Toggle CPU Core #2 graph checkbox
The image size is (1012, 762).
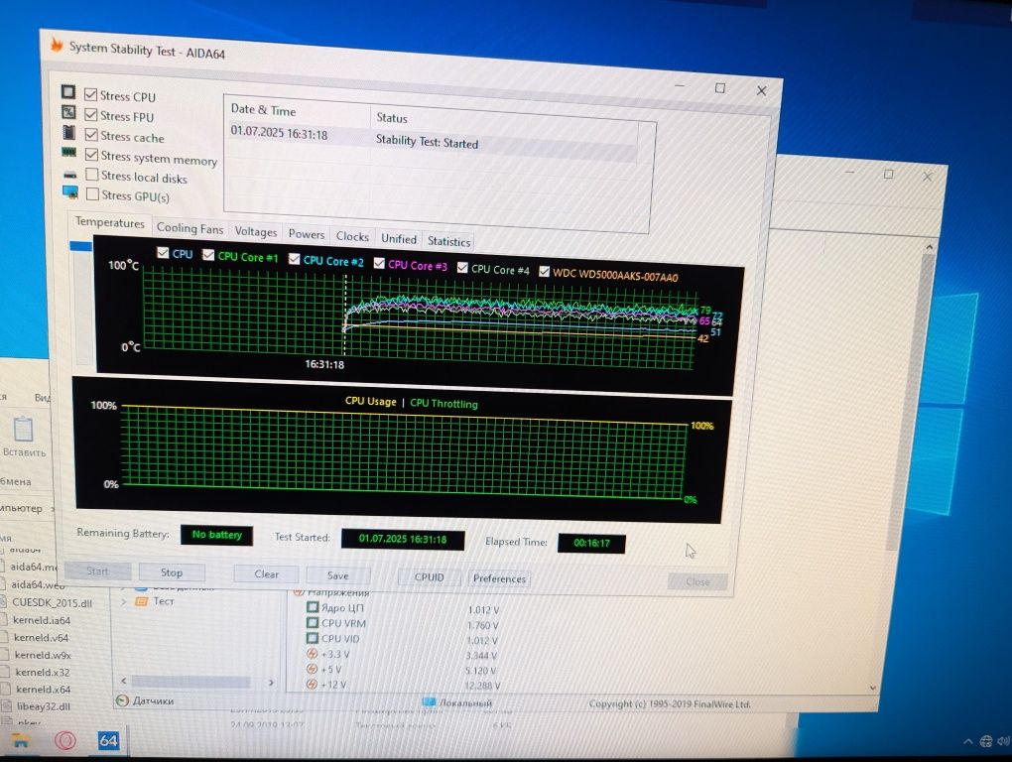[295, 259]
